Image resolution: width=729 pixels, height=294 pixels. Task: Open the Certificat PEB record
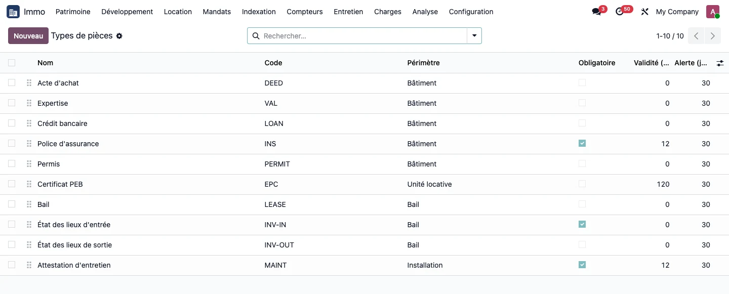click(x=60, y=184)
